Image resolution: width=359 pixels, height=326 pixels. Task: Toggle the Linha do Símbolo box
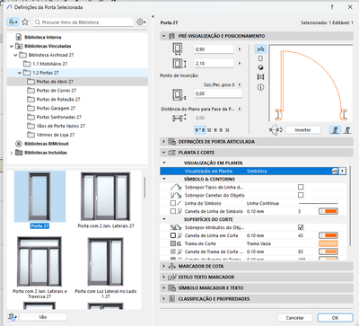[x=173, y=203]
